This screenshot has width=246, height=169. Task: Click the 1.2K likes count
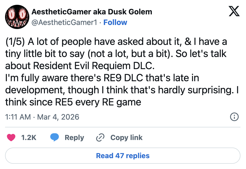(x=29, y=137)
